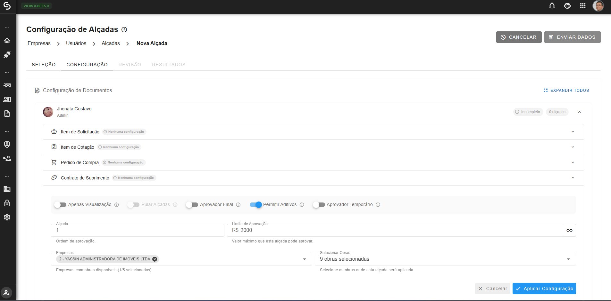Click the V0.96.0-BETA.0 version badge

point(36,6)
